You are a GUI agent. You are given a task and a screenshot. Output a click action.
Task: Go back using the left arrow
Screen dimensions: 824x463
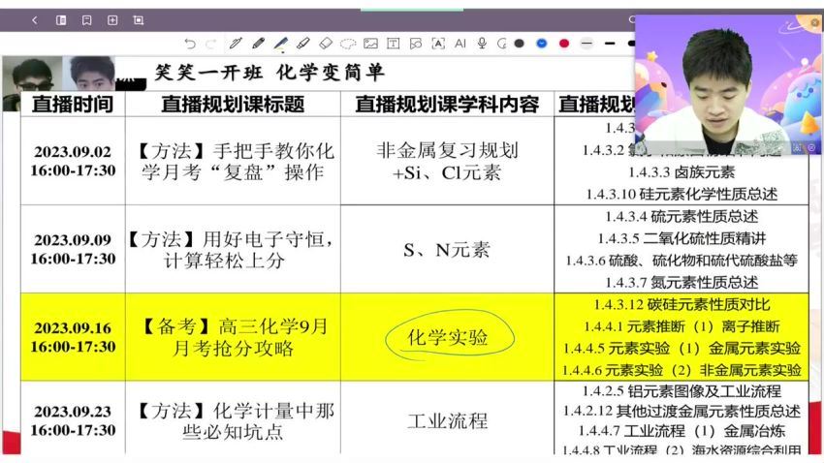(x=35, y=20)
